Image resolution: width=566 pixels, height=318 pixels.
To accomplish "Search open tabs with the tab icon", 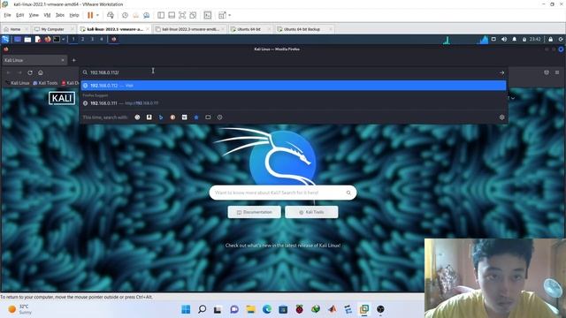I will [x=208, y=117].
